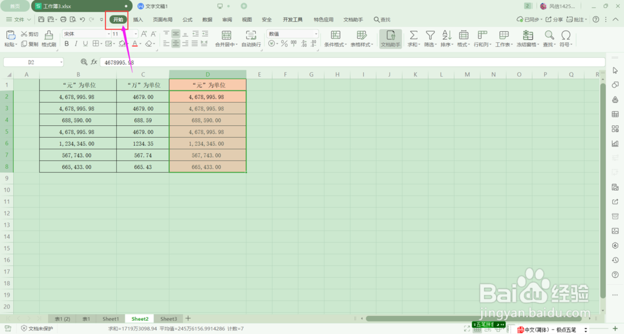624x334 pixels.
Task: Click the chart icon in right sidebar
Action: coord(615,143)
